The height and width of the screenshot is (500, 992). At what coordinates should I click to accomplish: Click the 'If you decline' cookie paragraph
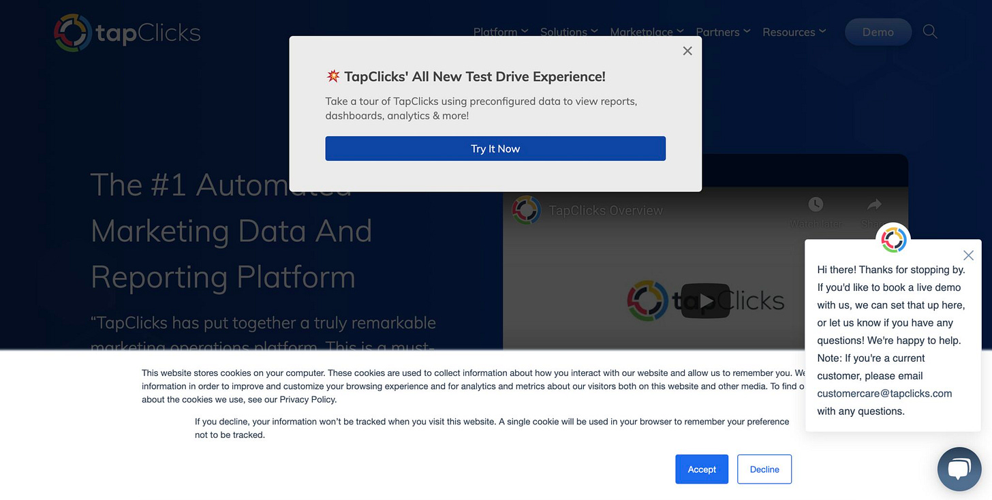[492, 428]
